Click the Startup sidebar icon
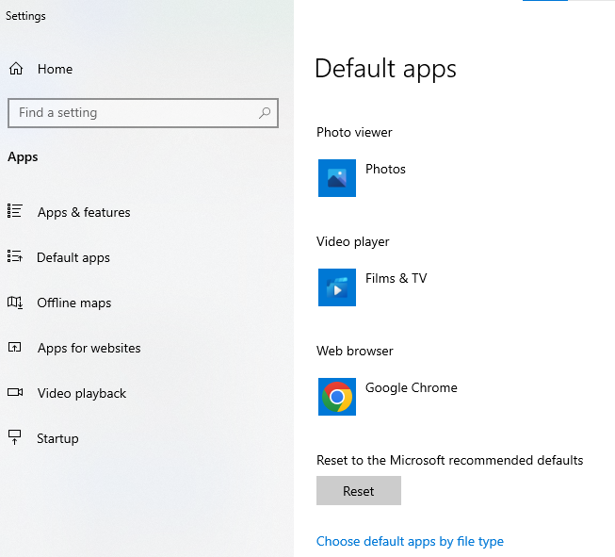The image size is (615, 557). (x=15, y=437)
